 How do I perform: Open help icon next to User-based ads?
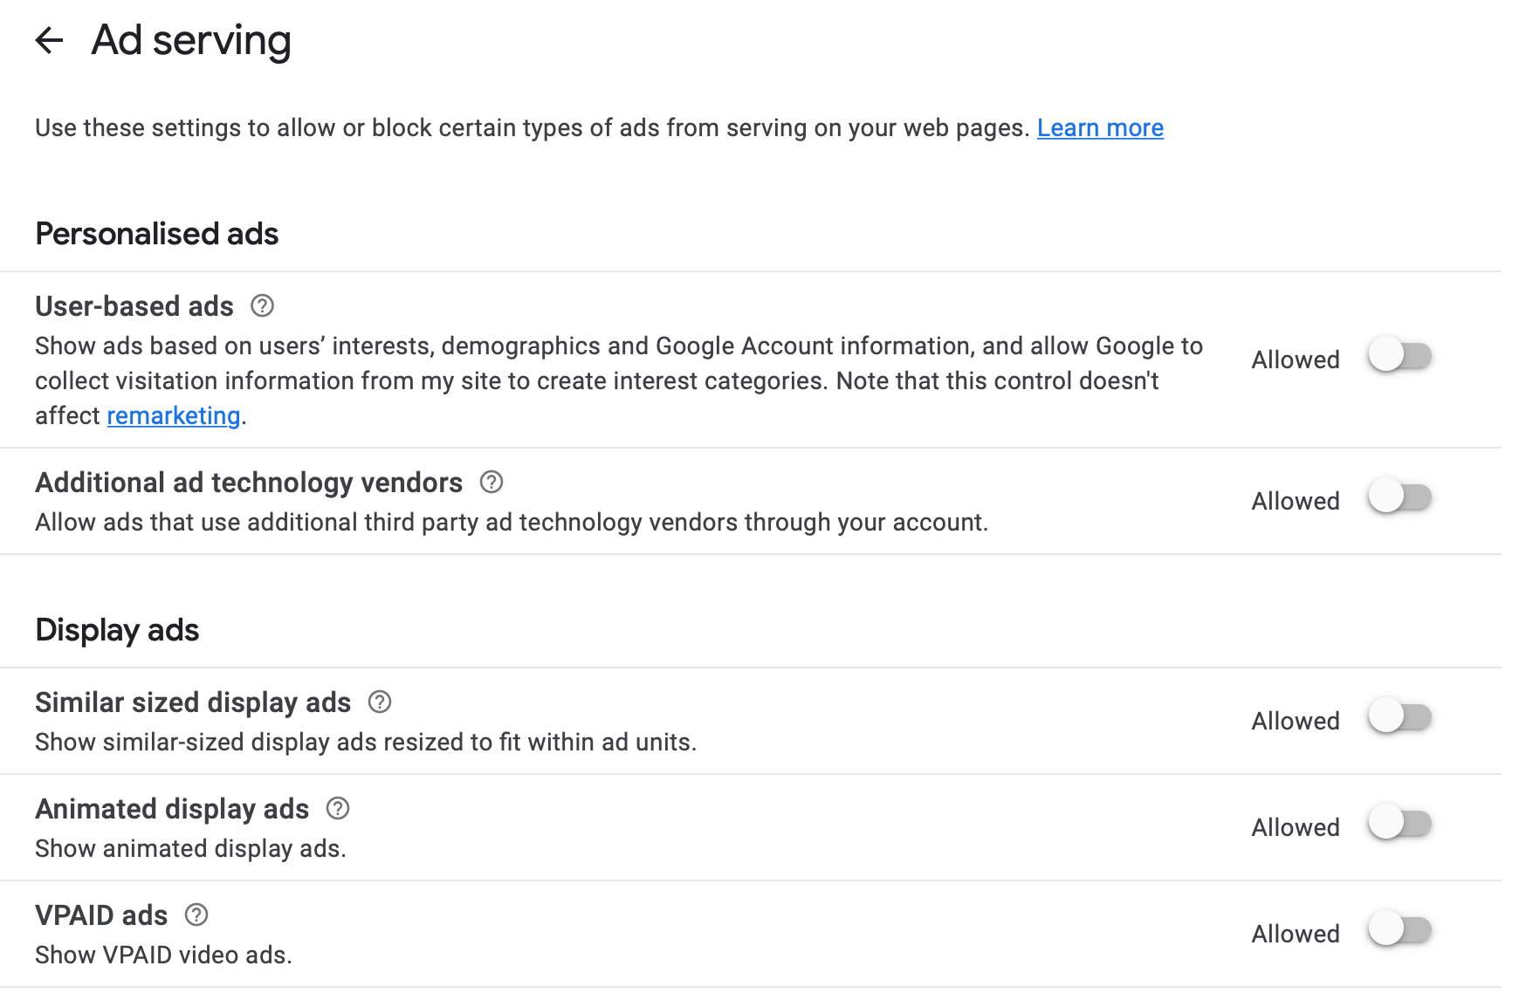coord(262,305)
